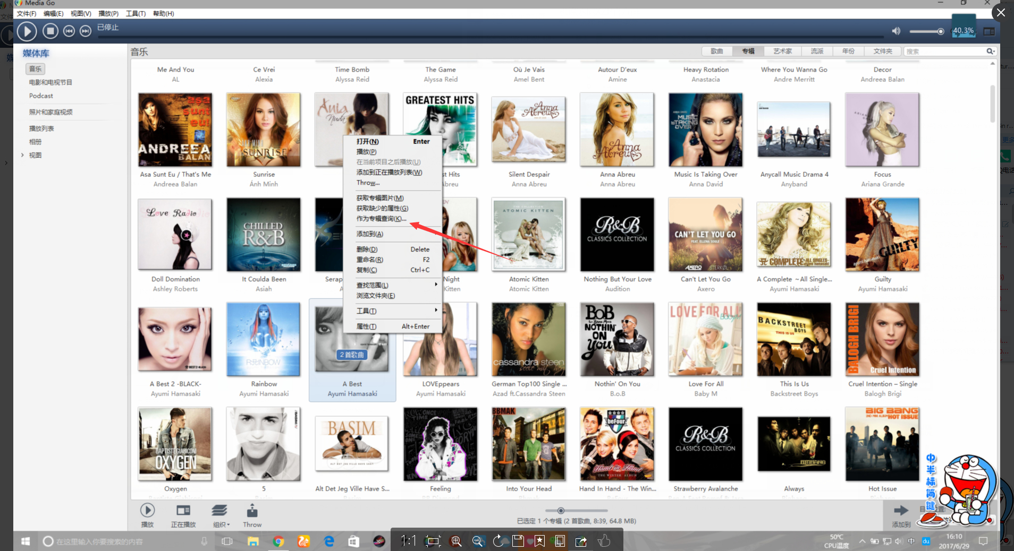Bookmark the image with the star icon

[539, 541]
